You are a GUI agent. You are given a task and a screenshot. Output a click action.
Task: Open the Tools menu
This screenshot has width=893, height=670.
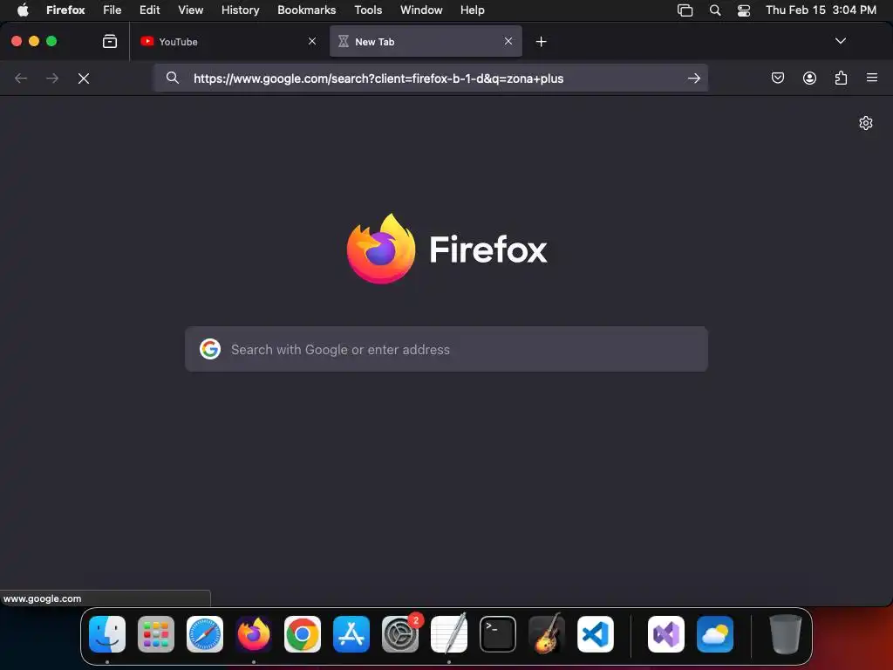(369, 10)
